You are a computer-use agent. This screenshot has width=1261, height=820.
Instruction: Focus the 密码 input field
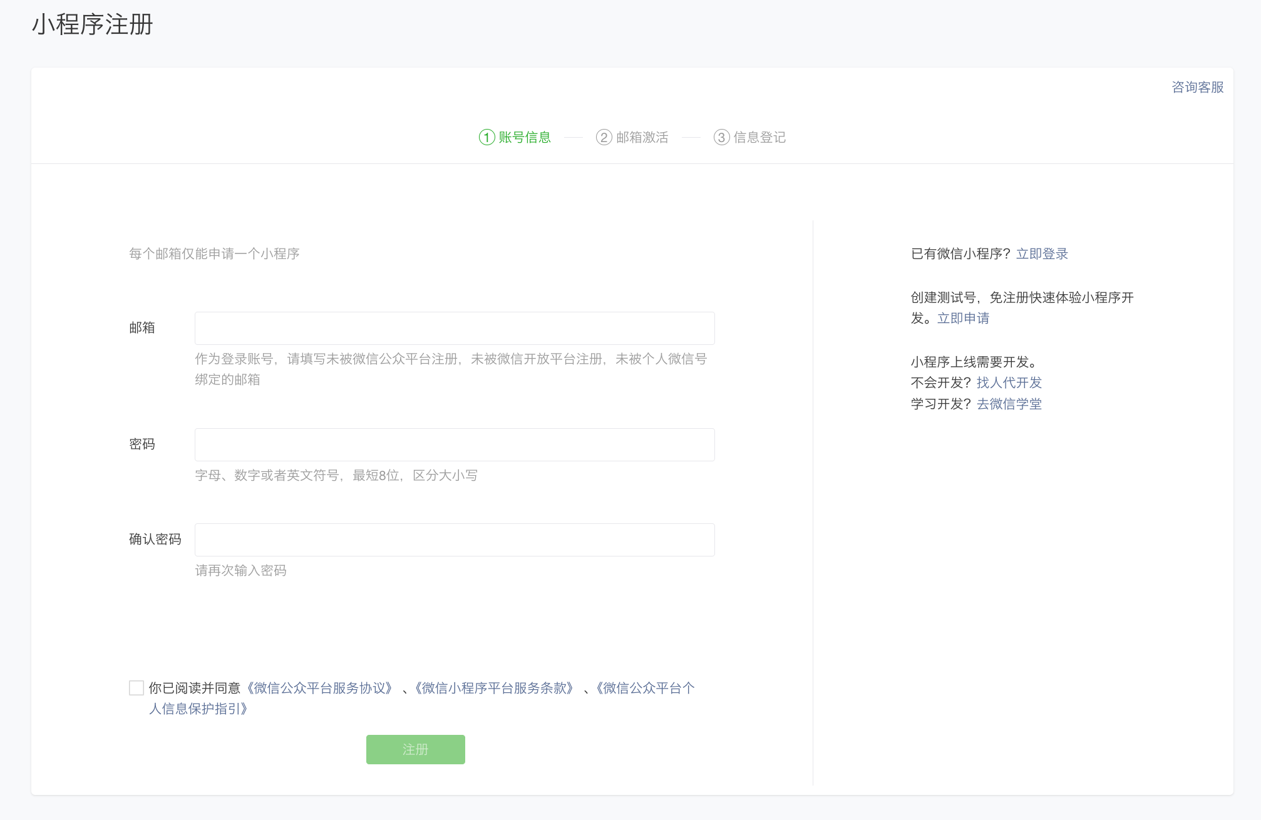pyautogui.click(x=455, y=444)
